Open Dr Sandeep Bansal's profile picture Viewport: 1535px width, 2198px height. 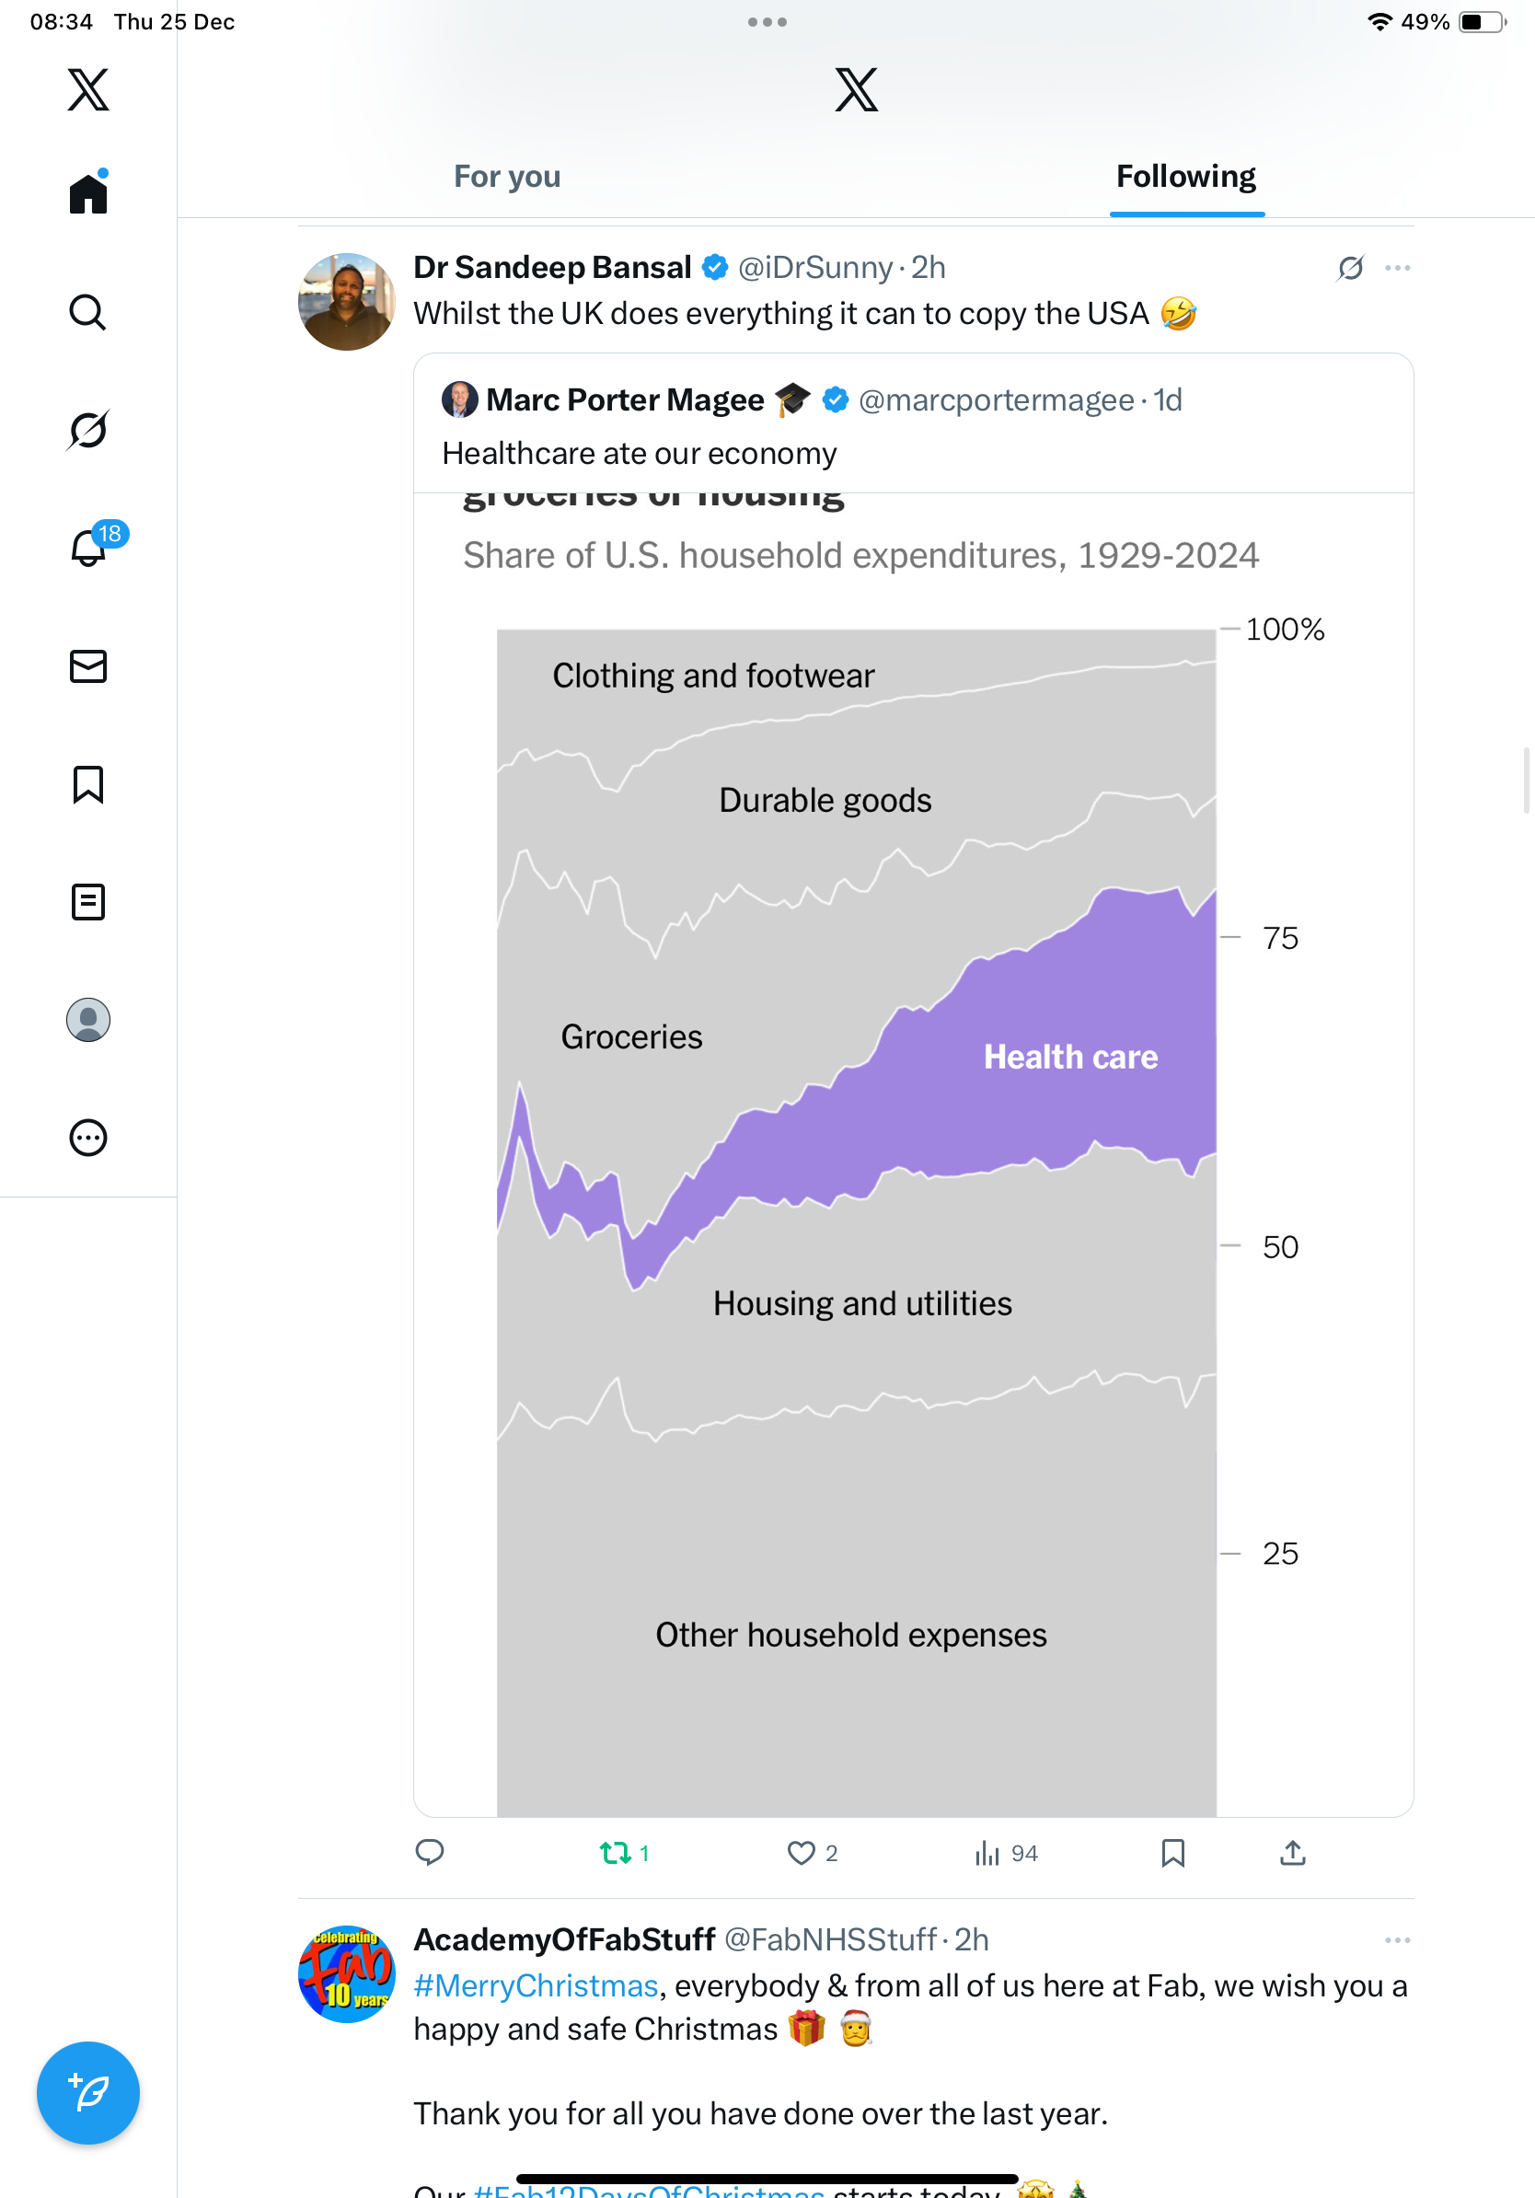(x=346, y=302)
